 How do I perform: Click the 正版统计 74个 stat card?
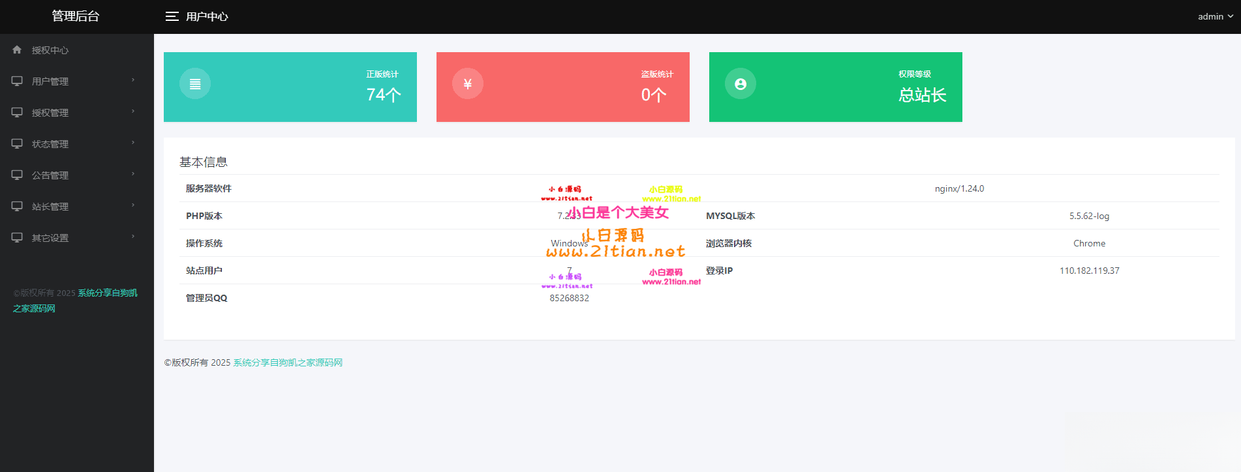(x=290, y=87)
